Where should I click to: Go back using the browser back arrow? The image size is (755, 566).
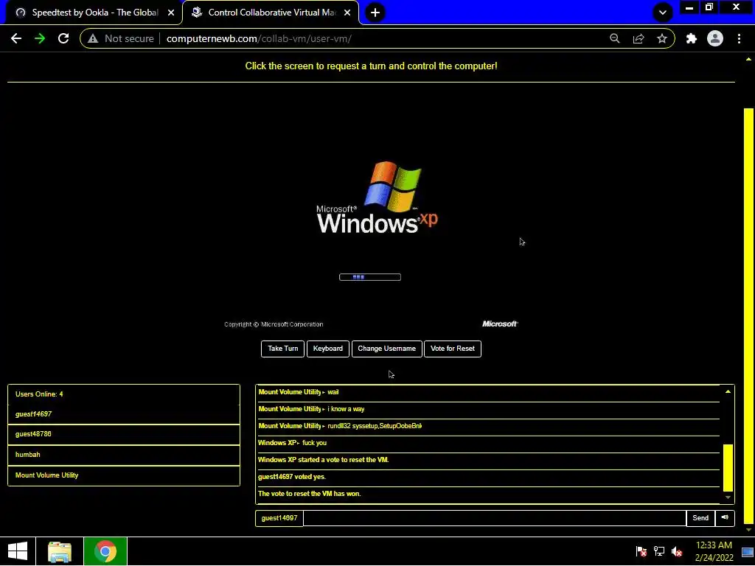pos(16,38)
